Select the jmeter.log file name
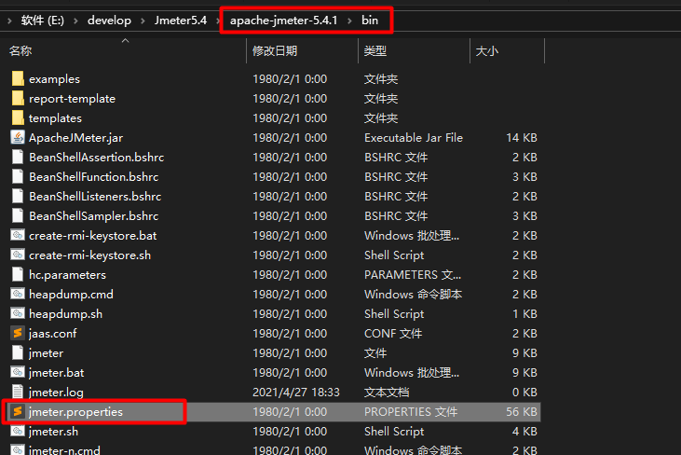Screen dimensions: 681x455 click(x=56, y=392)
